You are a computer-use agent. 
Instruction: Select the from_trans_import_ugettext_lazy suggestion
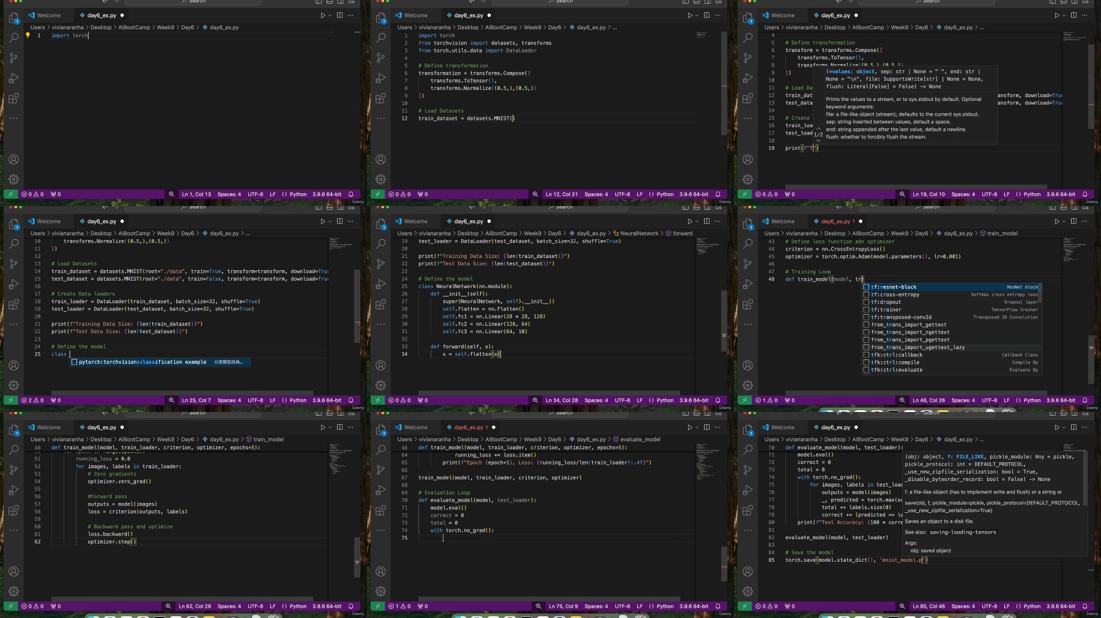tap(951, 347)
